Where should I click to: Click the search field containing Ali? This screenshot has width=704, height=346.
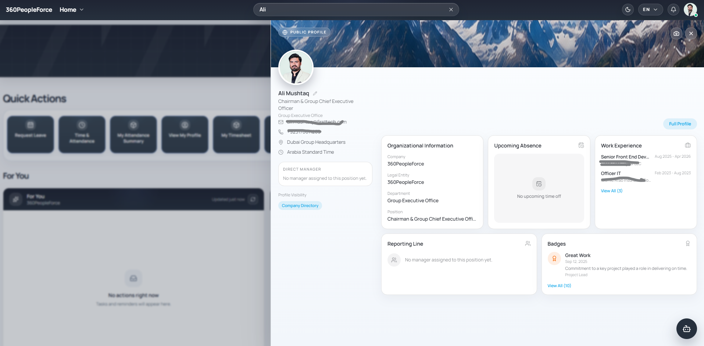(x=356, y=10)
